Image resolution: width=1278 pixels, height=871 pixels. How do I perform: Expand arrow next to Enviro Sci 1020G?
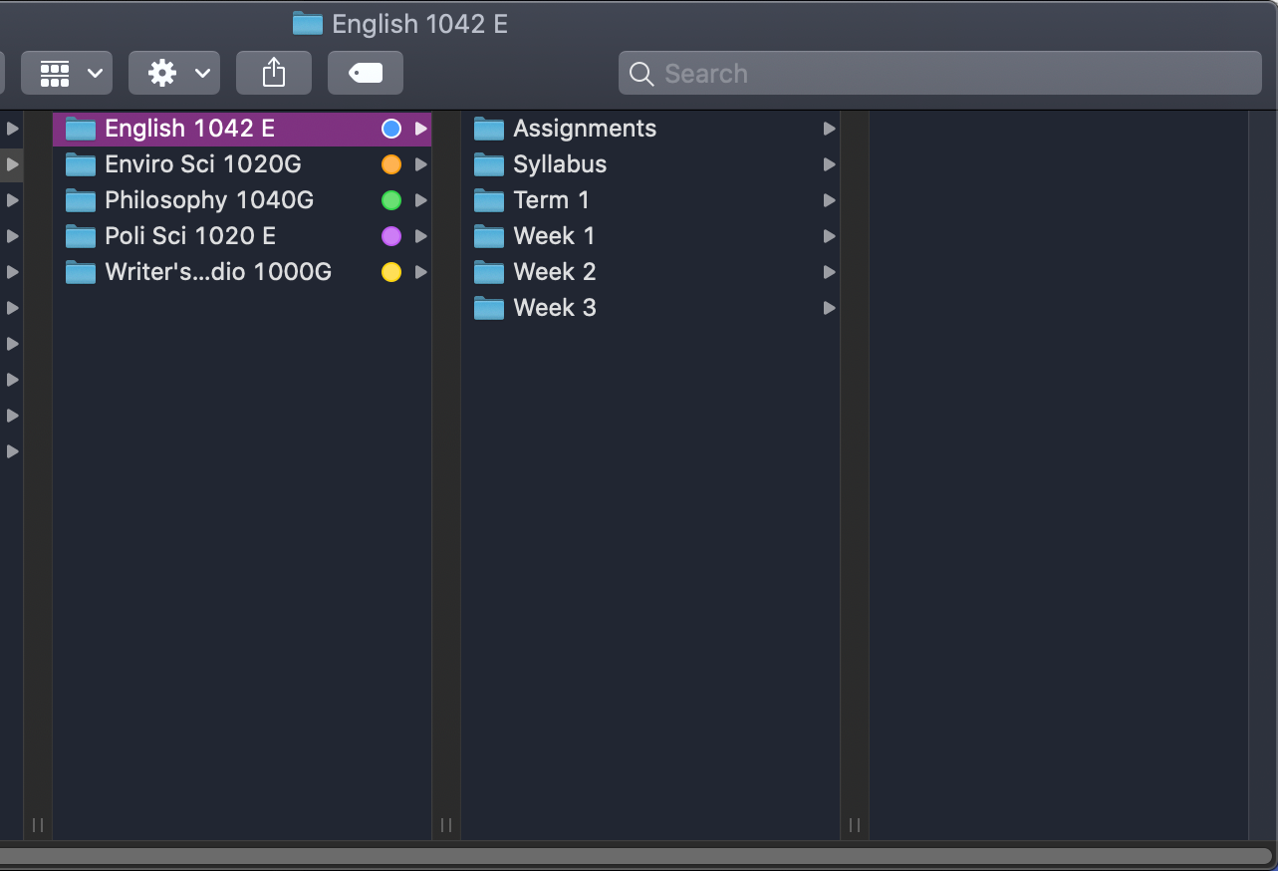[421, 164]
